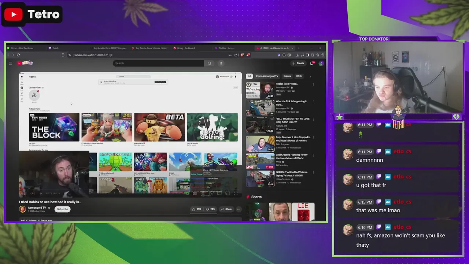Open 'Roblox is so f*cked..' video title
This screenshot has height=264, width=469.
(x=287, y=84)
